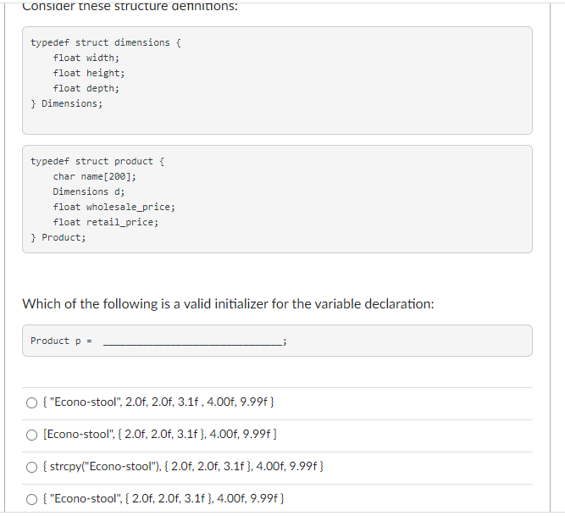Click the blank underline in the declaration
The image size is (565, 516).
193,342
